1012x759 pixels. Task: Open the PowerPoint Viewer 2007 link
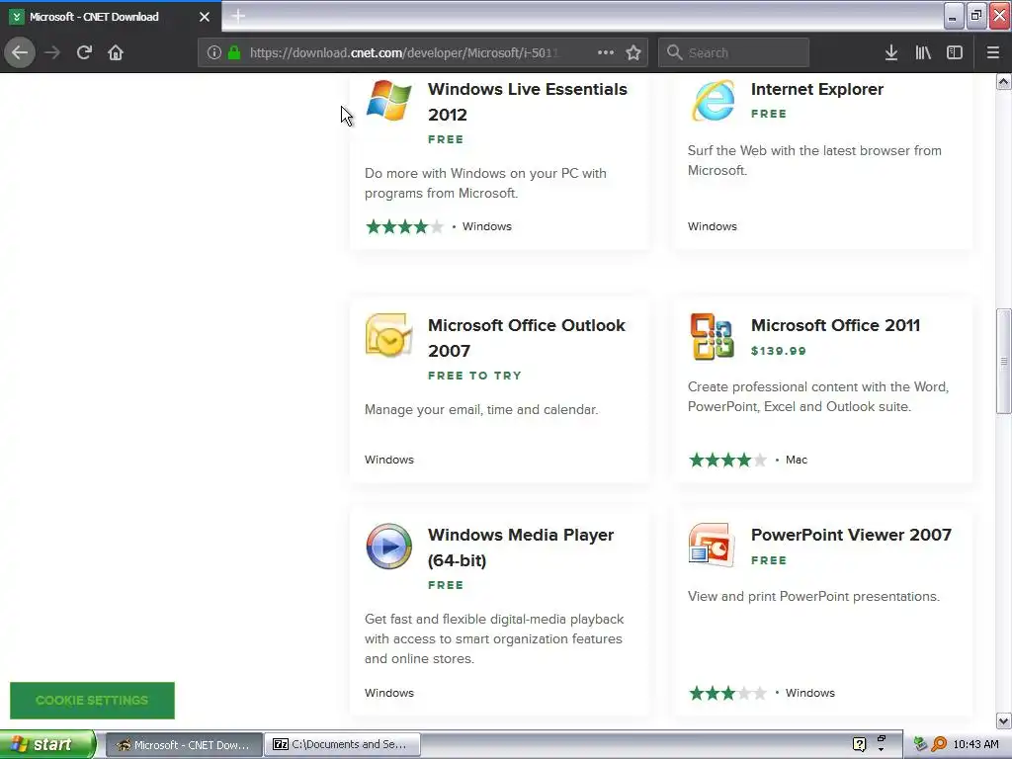[x=851, y=535]
